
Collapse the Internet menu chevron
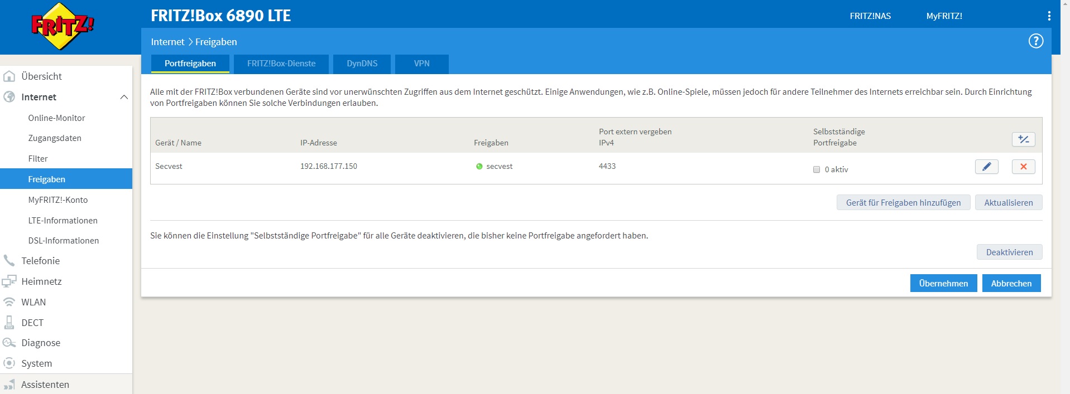pos(124,97)
